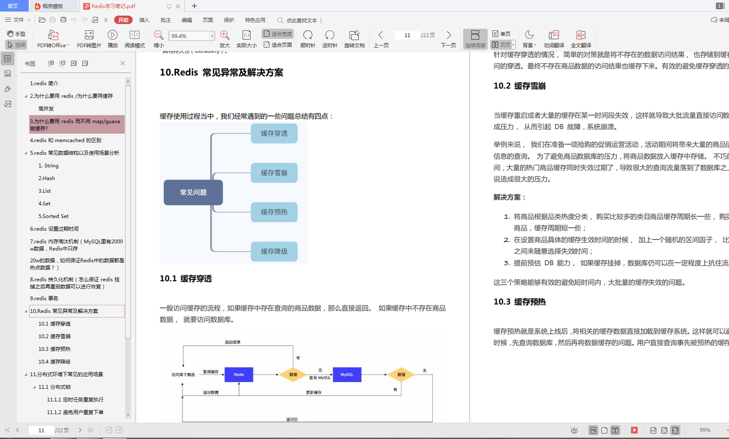Select the 编辑 ribbon tab

[187, 20]
